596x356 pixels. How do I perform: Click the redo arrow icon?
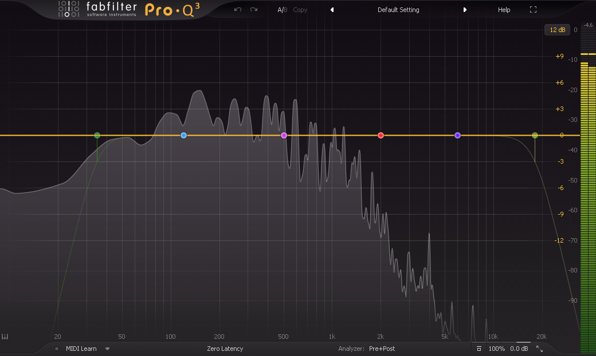pyautogui.click(x=253, y=10)
